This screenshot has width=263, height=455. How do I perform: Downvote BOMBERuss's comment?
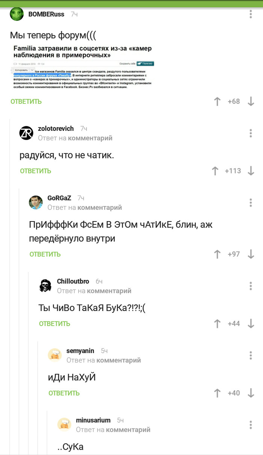251,101
